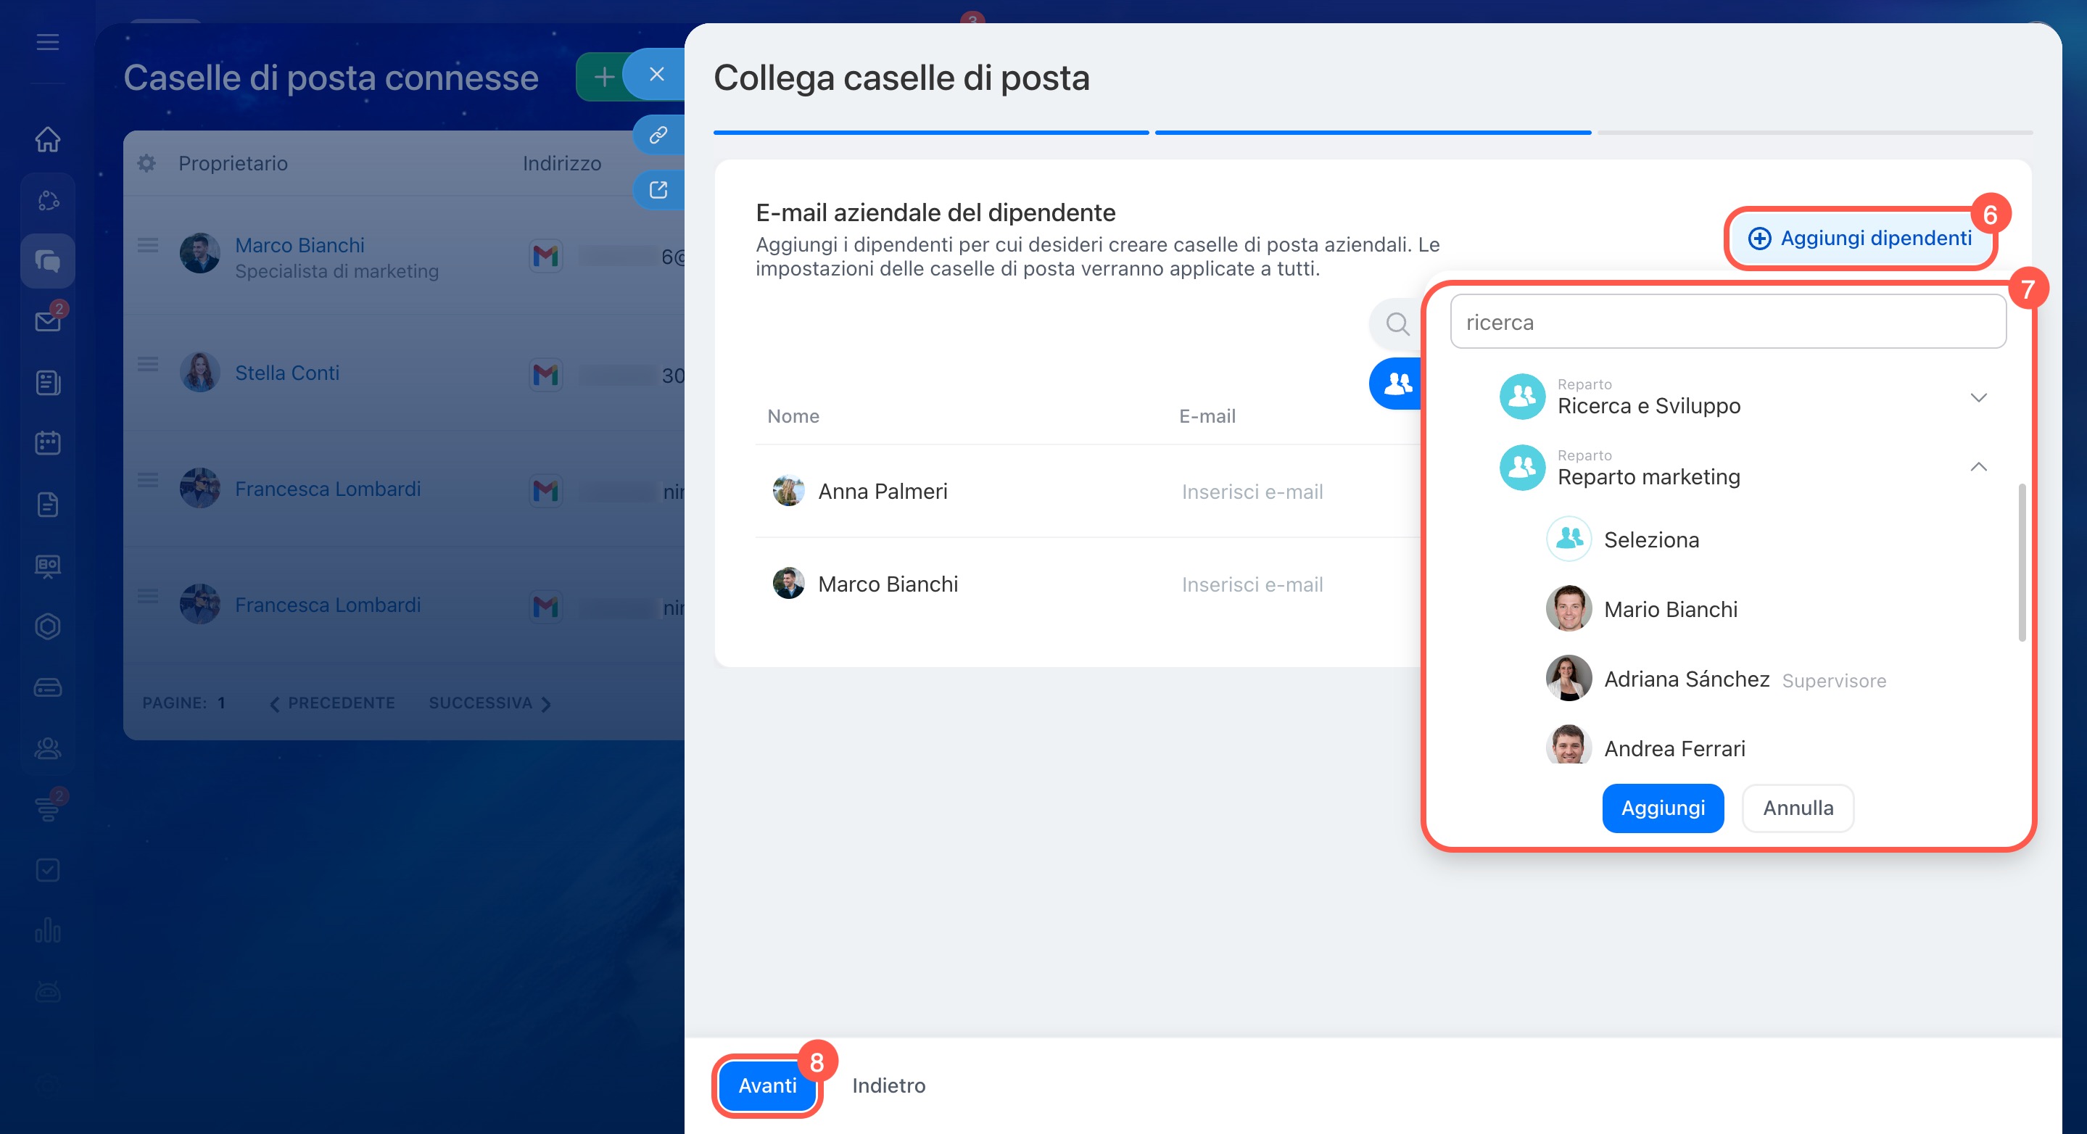Click the home icon in left sidebar
2087x1134 pixels.
[48, 139]
